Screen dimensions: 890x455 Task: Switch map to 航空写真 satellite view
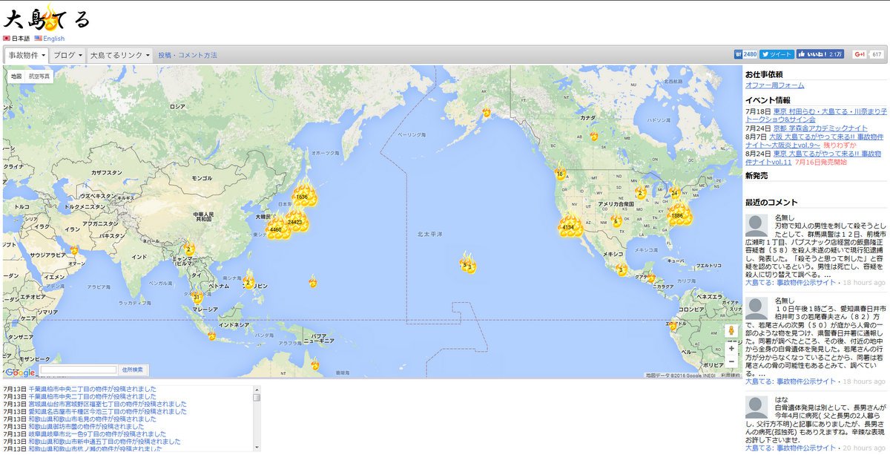pos(39,76)
